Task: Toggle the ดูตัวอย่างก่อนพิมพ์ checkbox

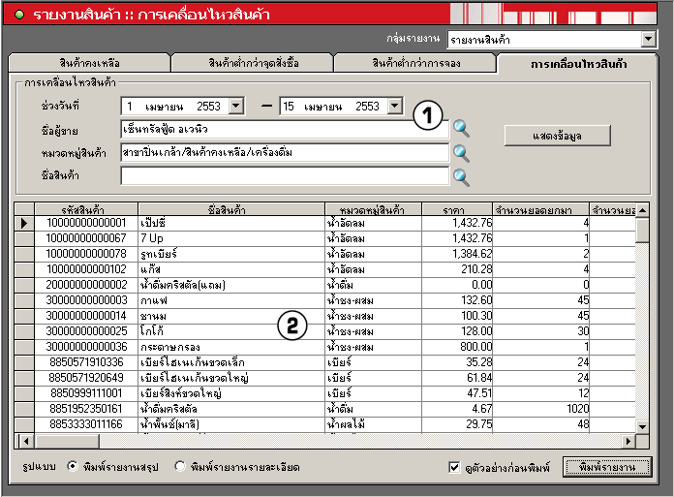Action: 455,468
